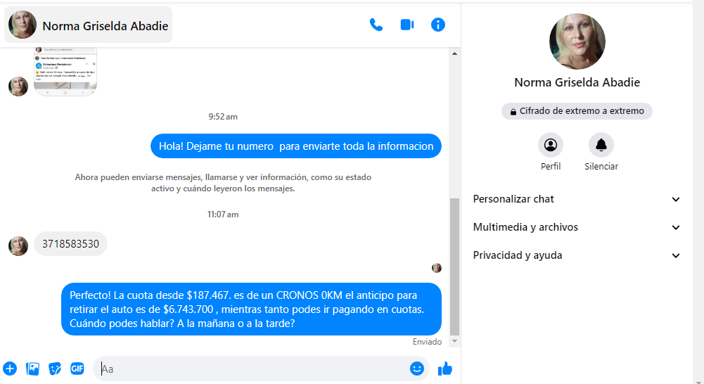Choose a sticker from the sticker icon
This screenshot has width=704, height=384.
click(55, 368)
